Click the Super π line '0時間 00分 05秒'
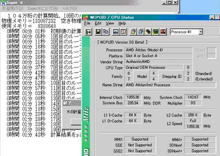Viewport: 220px width, 156px height. coord(26,36)
